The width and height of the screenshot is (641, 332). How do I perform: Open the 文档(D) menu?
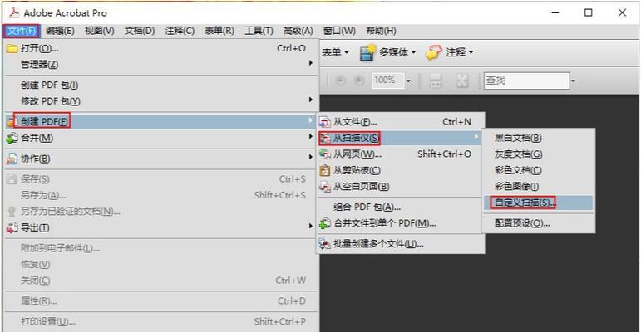(x=140, y=31)
